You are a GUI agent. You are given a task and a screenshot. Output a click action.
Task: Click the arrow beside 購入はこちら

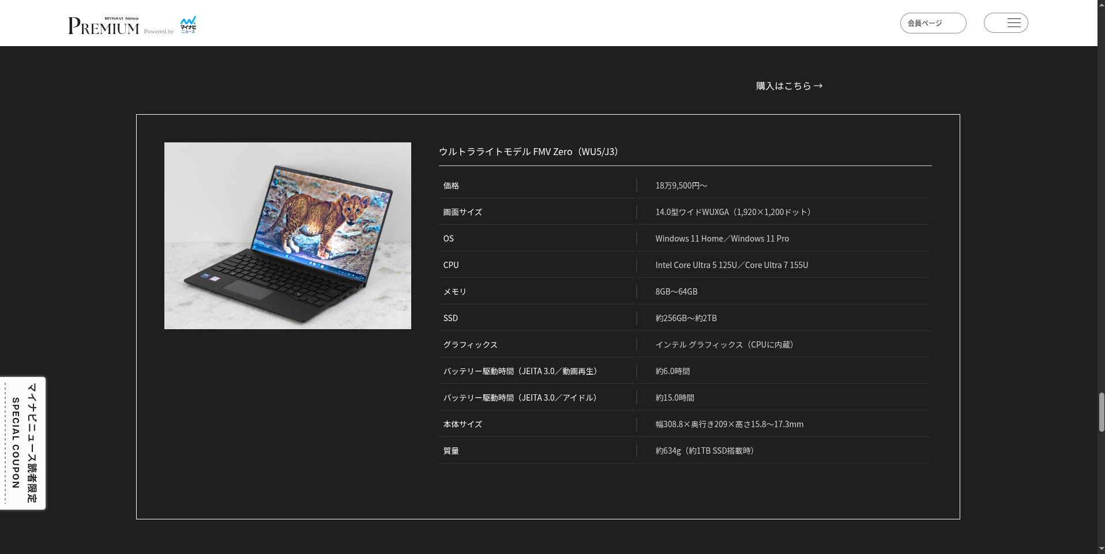pos(818,86)
